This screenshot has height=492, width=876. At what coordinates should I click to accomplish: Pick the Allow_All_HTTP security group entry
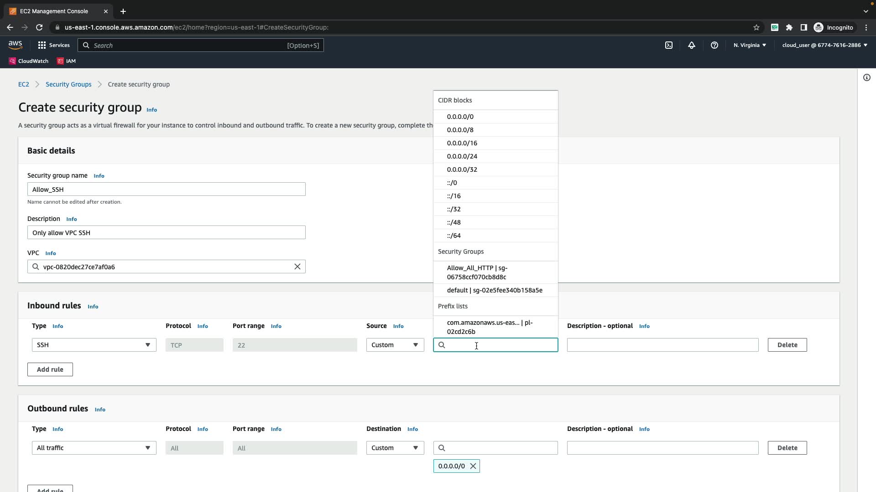[477, 272]
